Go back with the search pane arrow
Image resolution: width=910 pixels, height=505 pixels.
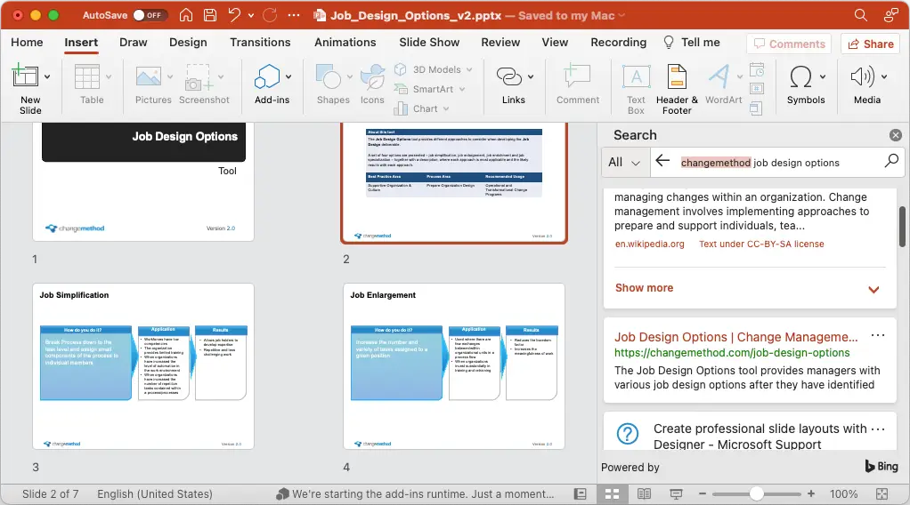[662, 161]
